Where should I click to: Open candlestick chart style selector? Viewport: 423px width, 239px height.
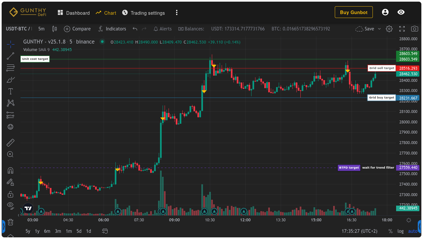coord(54,29)
